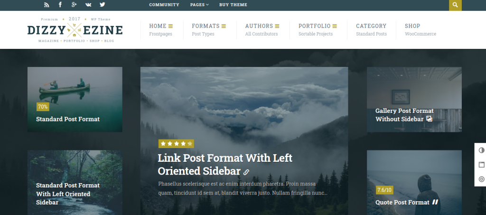Image resolution: width=486 pixels, height=215 pixels.
Task: Click the half-circle contrast icon on side panel
Action: point(481,150)
